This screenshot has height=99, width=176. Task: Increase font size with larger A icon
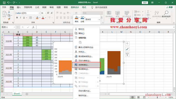pyautogui.click(x=48, y=13)
